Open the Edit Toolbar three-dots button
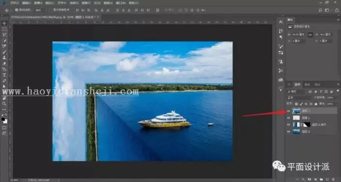Viewport: 341px width, 182px height. 4,110
